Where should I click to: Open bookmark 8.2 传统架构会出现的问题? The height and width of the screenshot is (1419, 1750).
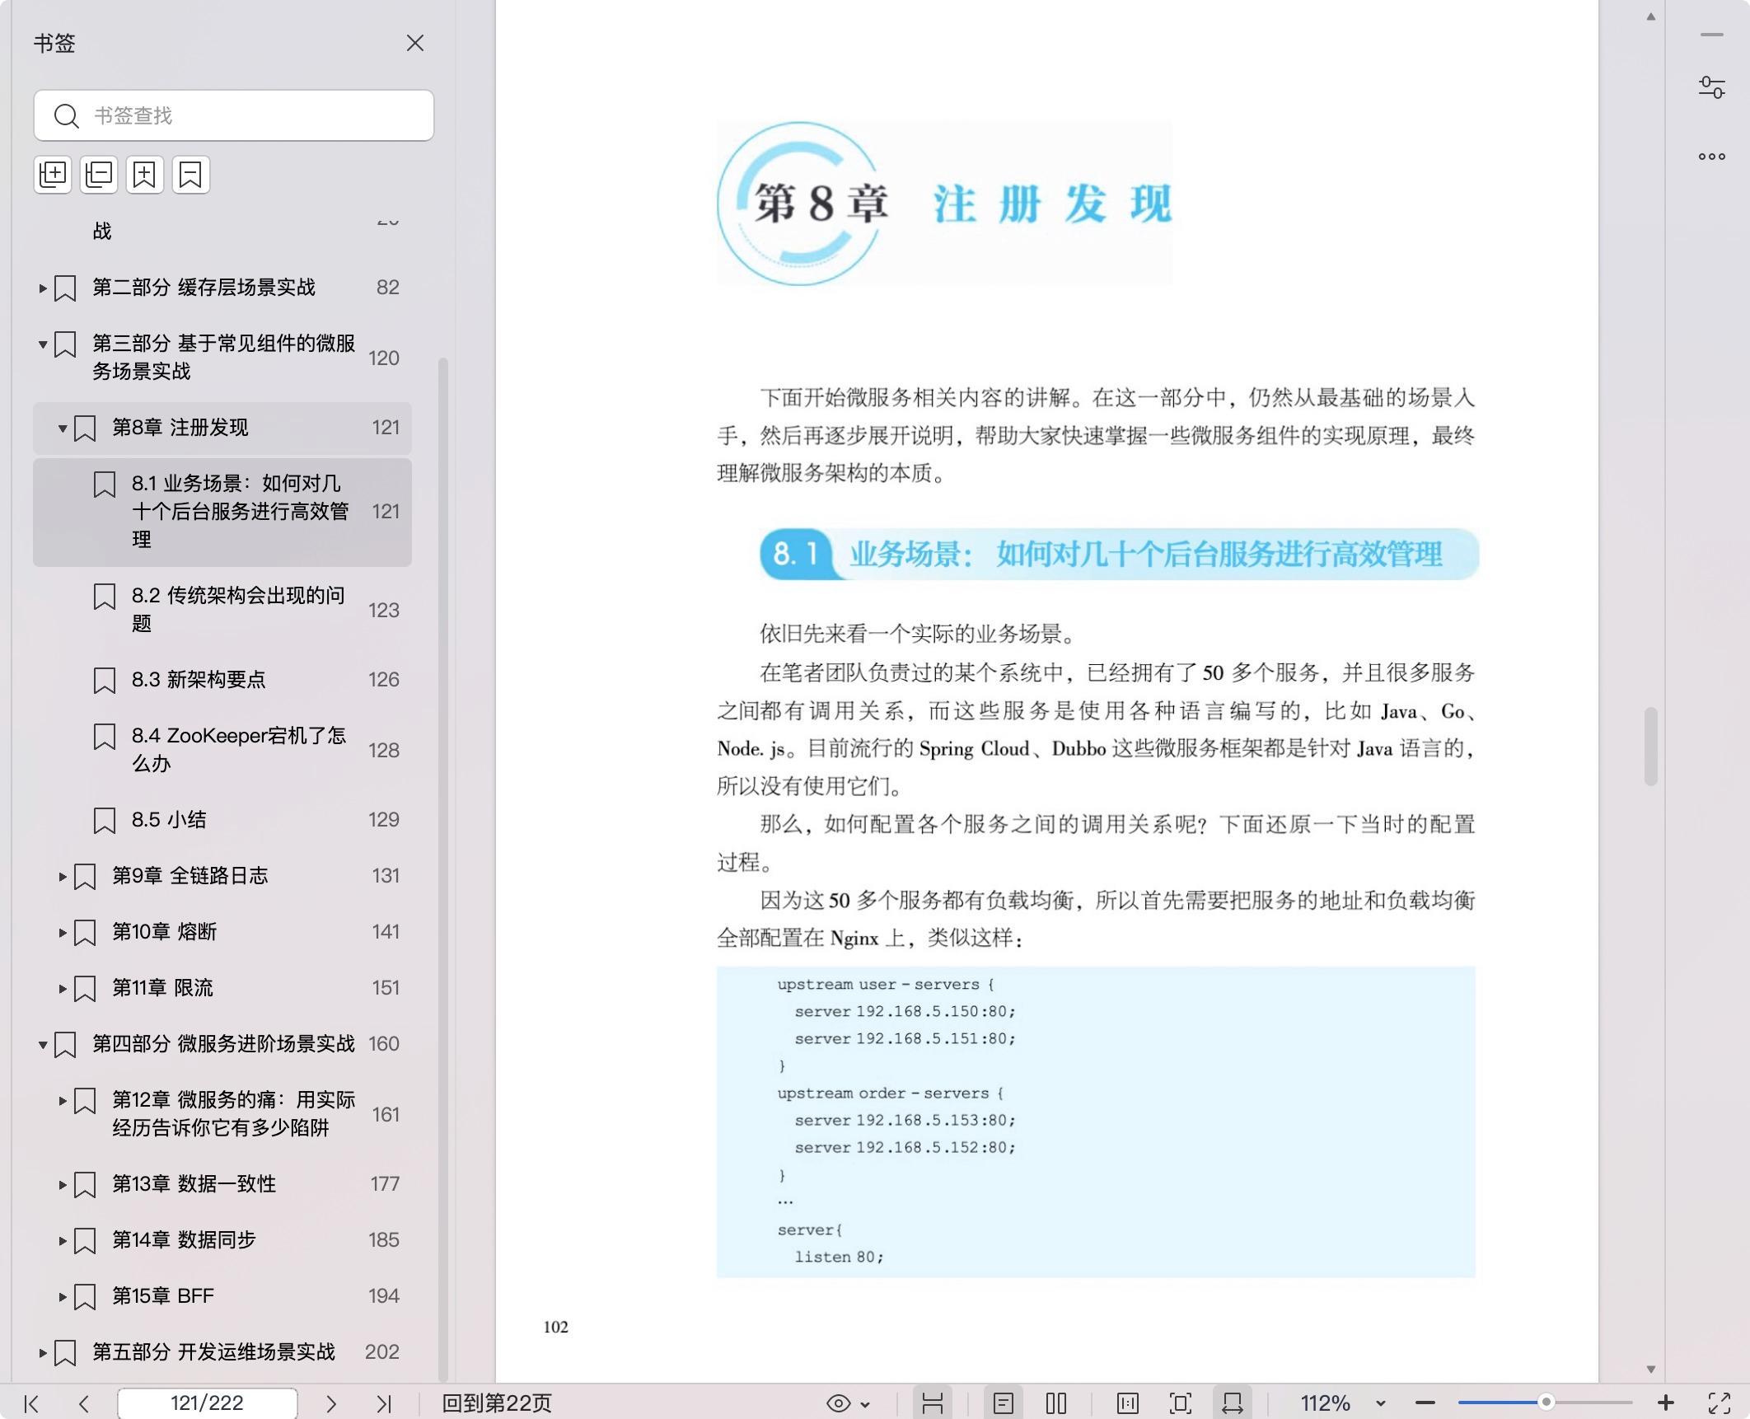[x=222, y=609]
